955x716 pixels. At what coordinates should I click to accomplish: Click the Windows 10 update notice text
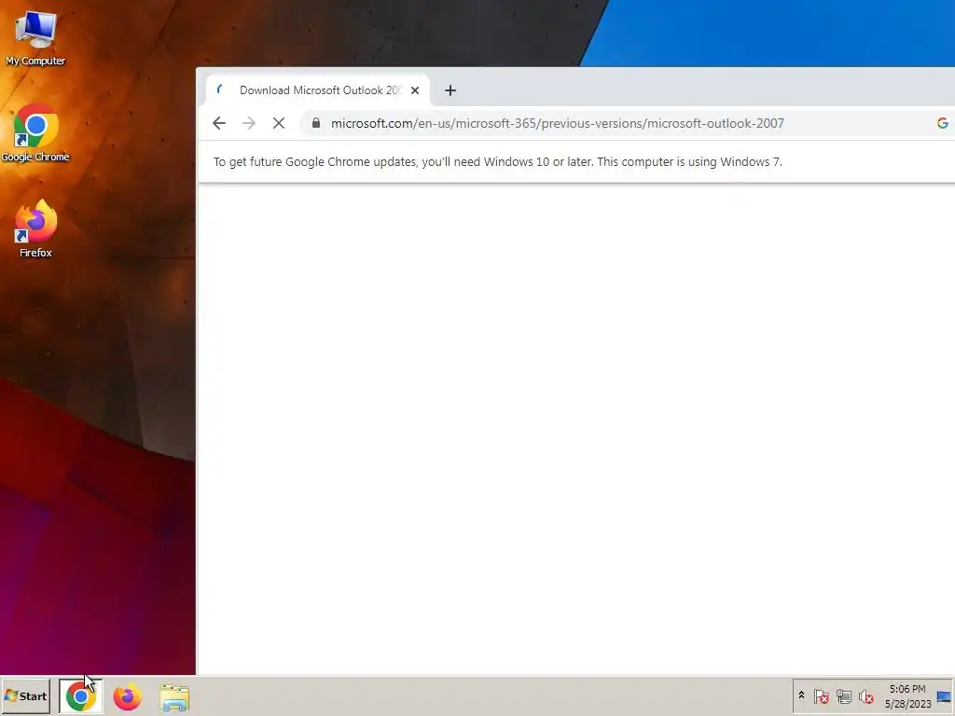tap(498, 162)
